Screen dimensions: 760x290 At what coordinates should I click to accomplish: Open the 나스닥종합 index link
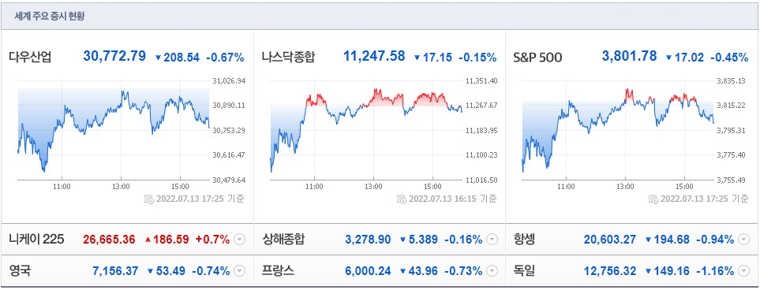pyautogui.click(x=287, y=58)
